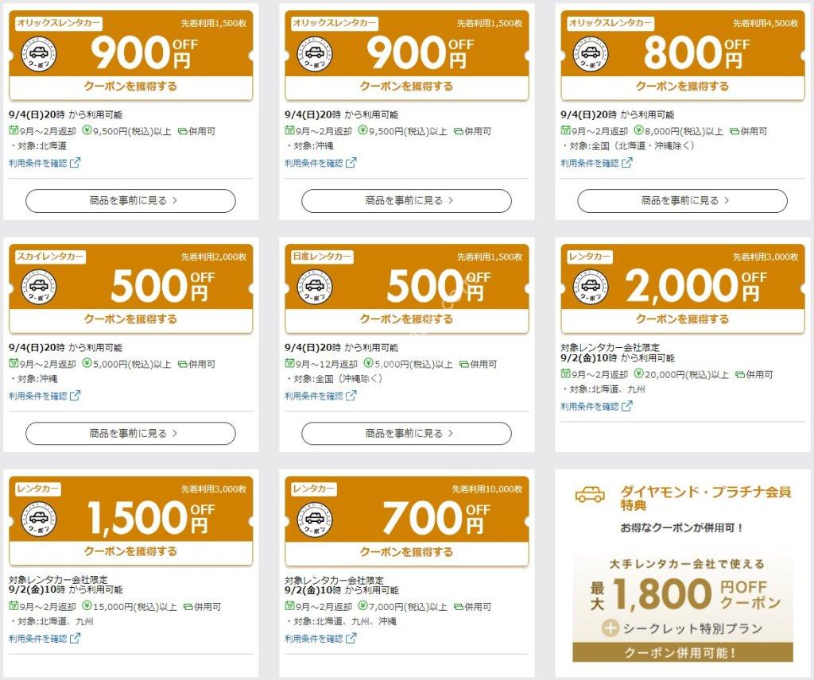Get the Hokkaido 900 yen OFF coupon
814x680 pixels.
click(131, 87)
